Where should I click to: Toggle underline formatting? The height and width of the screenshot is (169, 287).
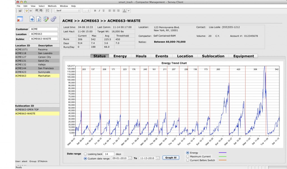pyautogui.click(x=103, y=11)
